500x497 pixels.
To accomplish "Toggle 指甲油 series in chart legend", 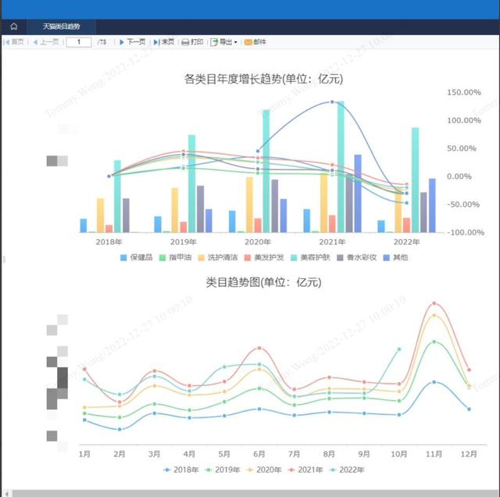I will [x=175, y=257].
